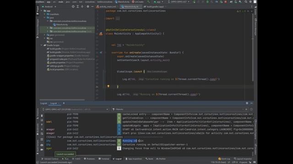Click Clear Logcat trash icon
Image resolution: width=293 pixels, height=164 pixels.
click(x=42, y=116)
